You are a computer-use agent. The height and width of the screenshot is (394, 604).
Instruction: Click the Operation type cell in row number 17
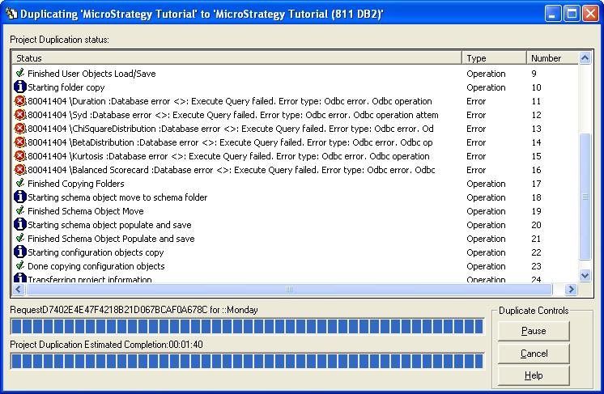click(x=486, y=184)
